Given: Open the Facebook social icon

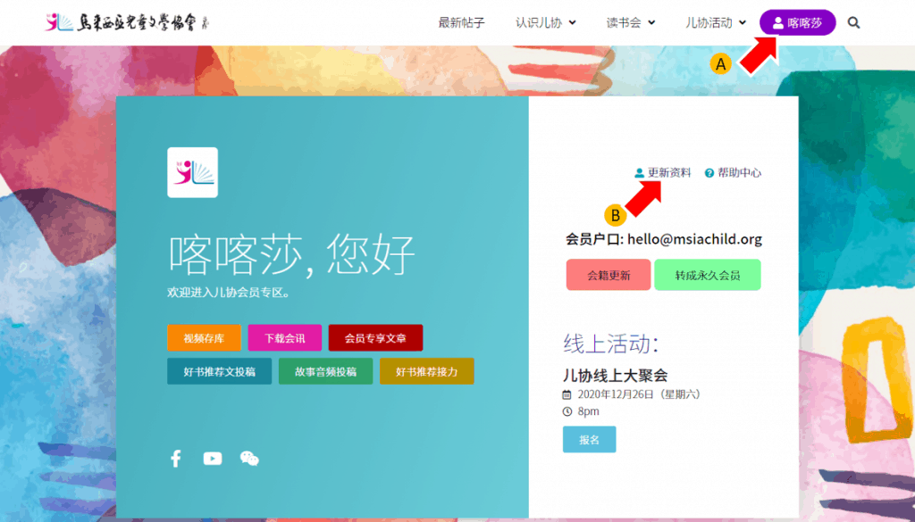Looking at the screenshot, I should click(176, 459).
